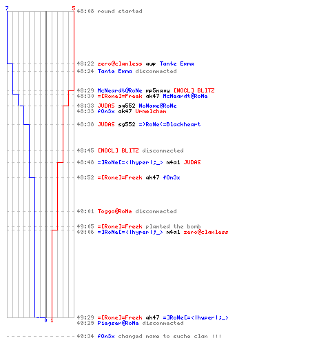Image resolution: width=310 pixels, height=345 pixels.
Task: Select f0n3x victim name at 48:52
Action: pos(172,177)
